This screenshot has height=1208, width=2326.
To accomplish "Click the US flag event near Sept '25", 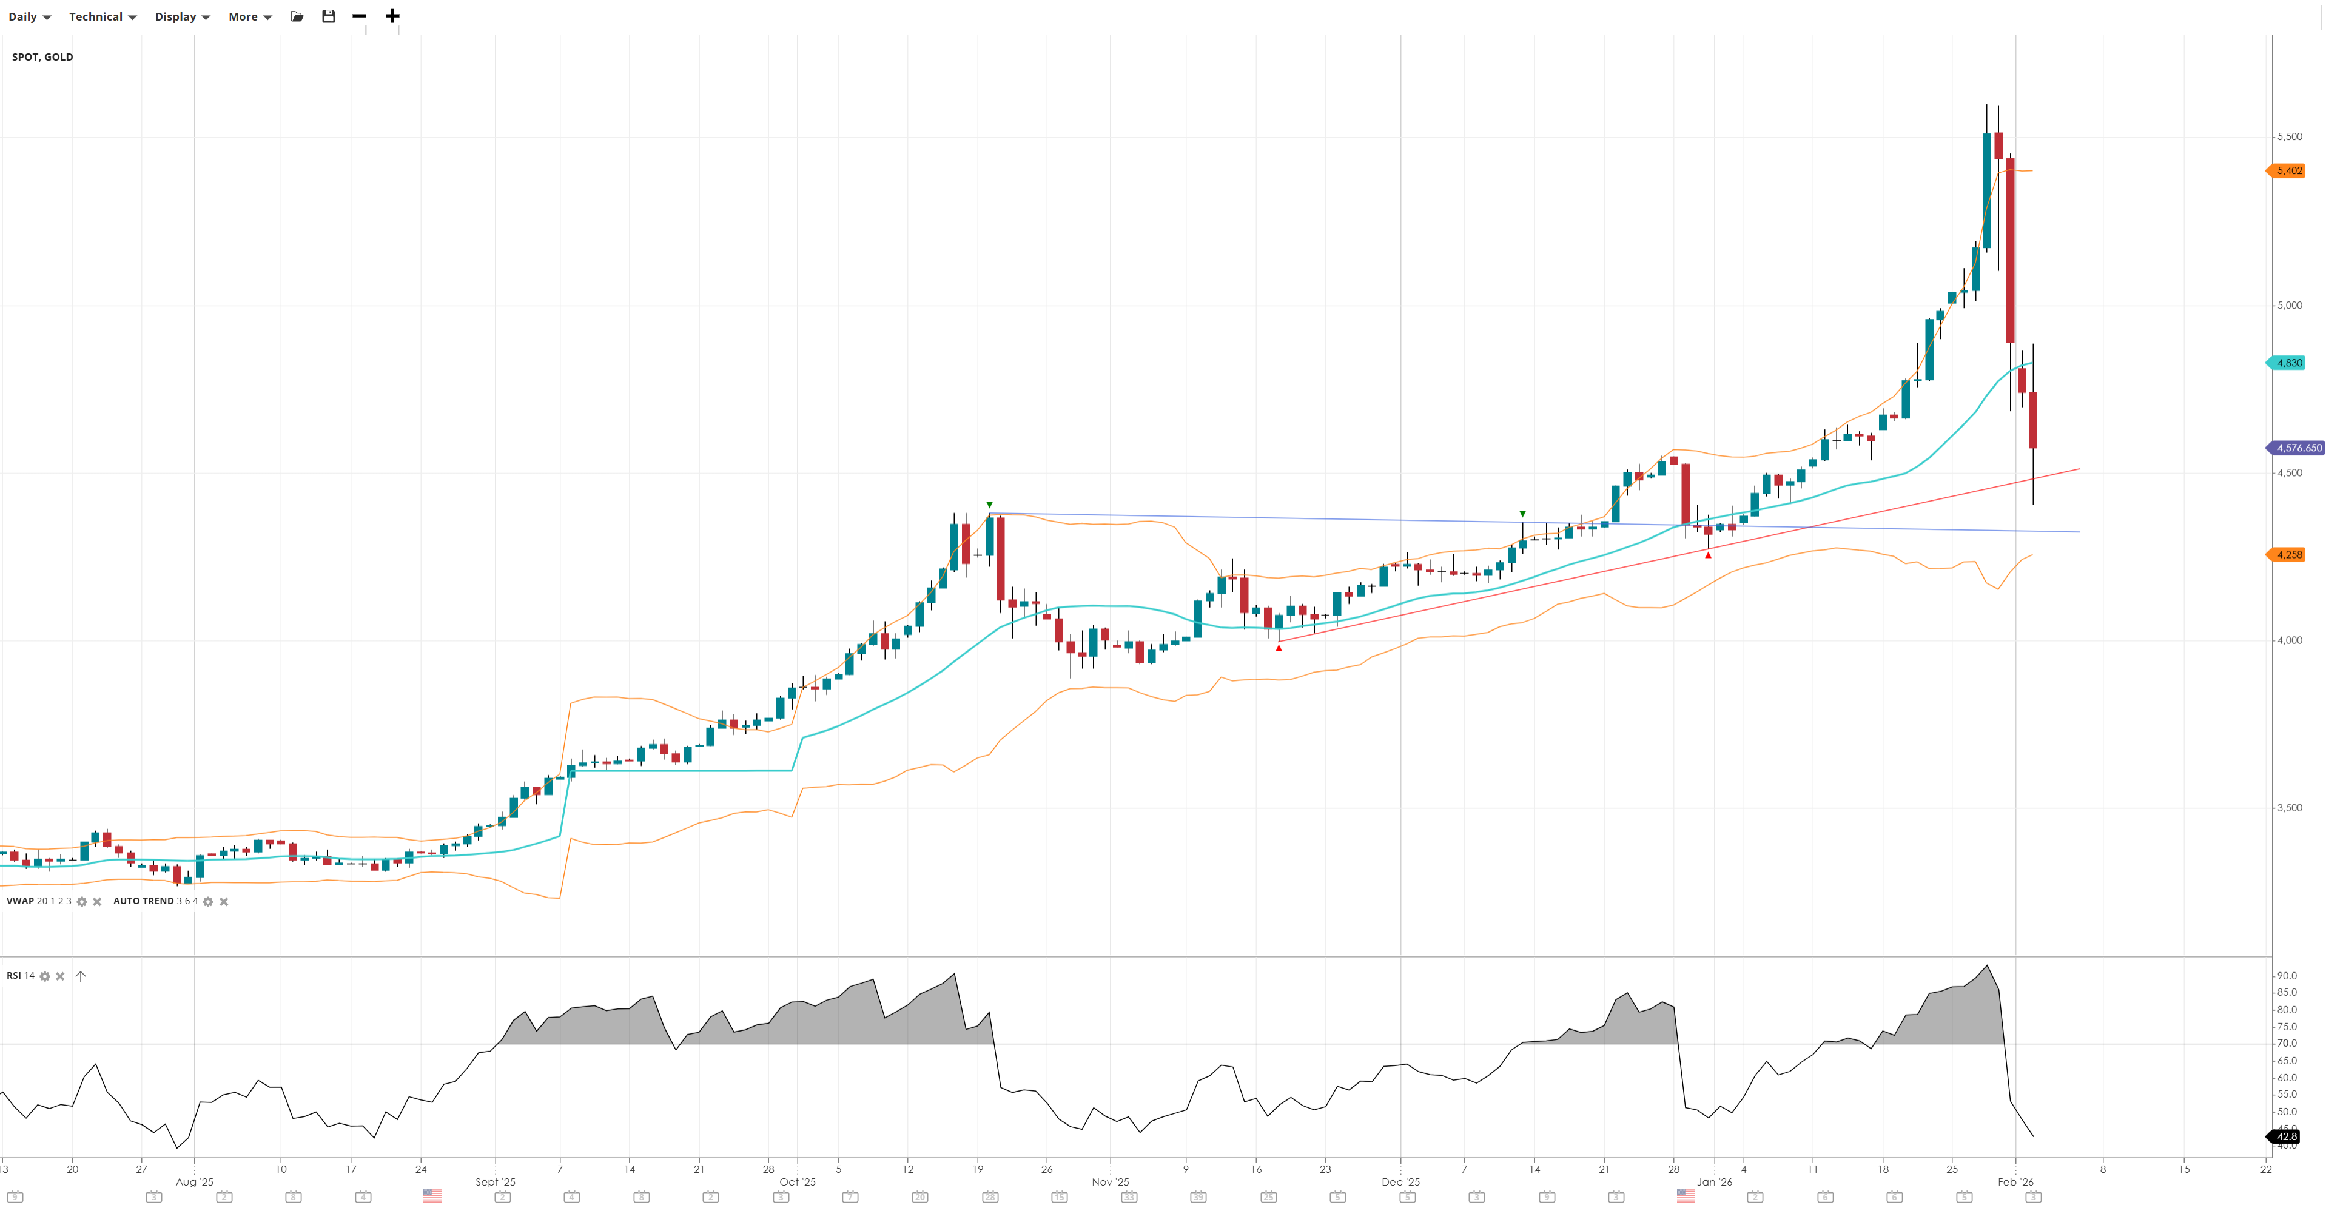I will [x=432, y=1195].
